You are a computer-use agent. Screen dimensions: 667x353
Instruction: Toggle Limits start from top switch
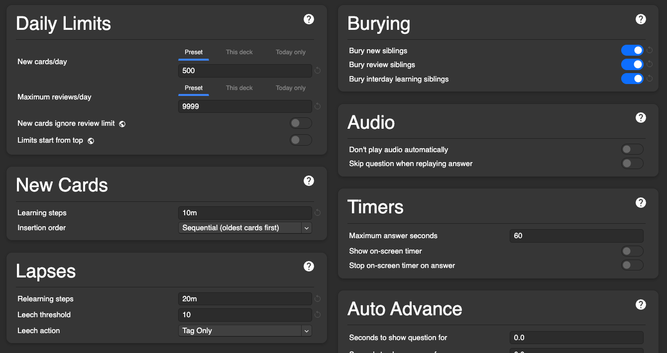click(301, 140)
